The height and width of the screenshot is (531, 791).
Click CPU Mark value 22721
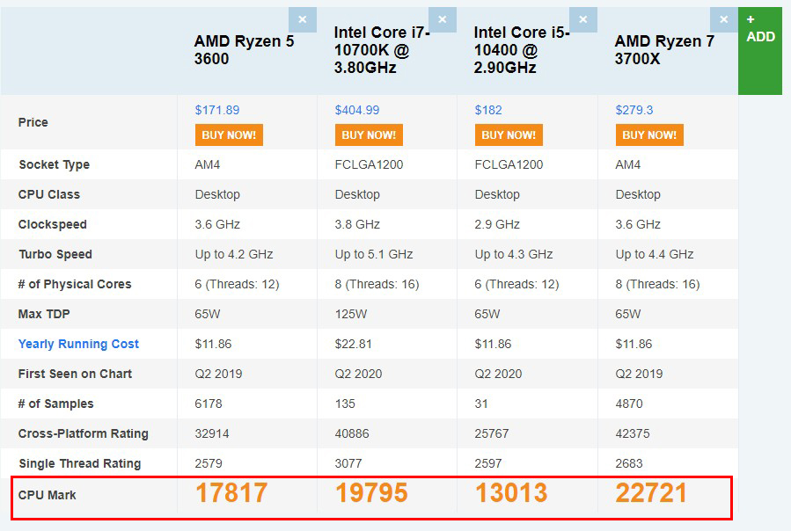651,493
